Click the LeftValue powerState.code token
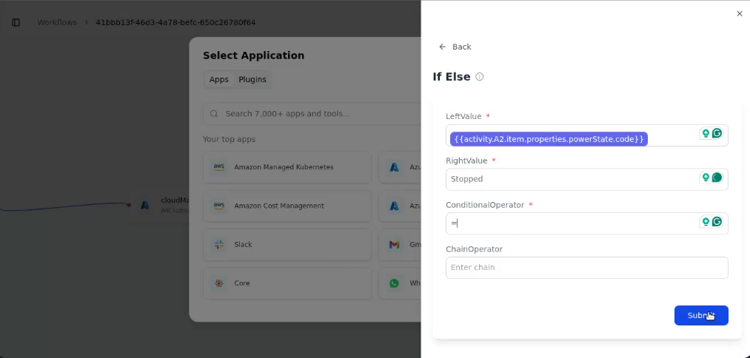750x358 pixels. (x=549, y=139)
